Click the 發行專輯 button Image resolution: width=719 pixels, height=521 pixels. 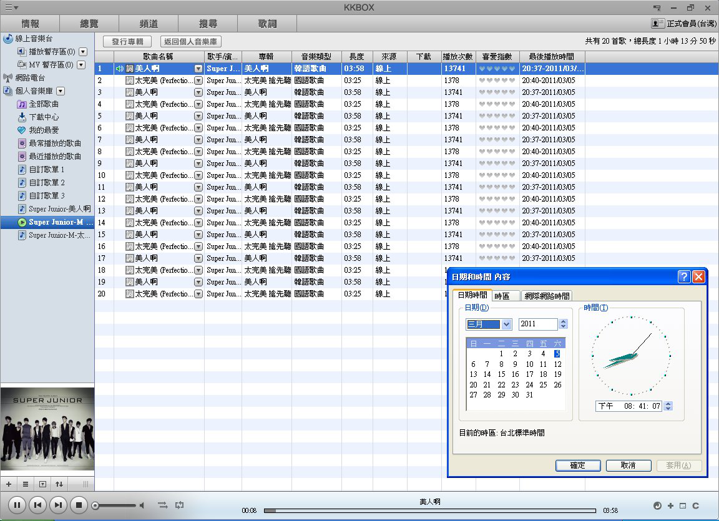127,42
